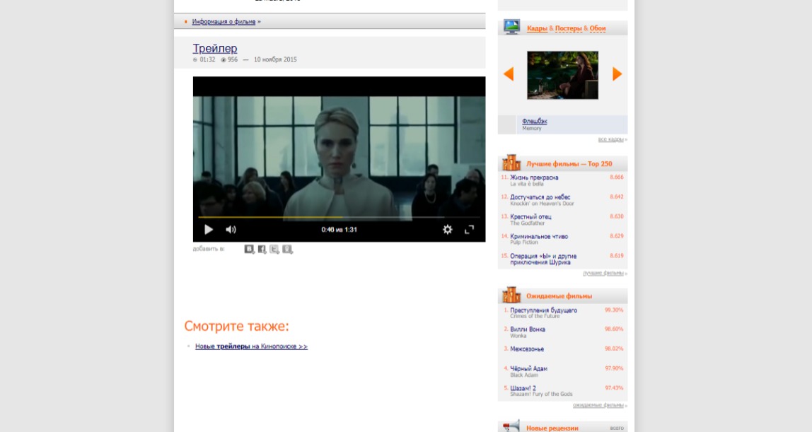Open video settings gear
Screen dimensions: 812x432
[x=448, y=230]
